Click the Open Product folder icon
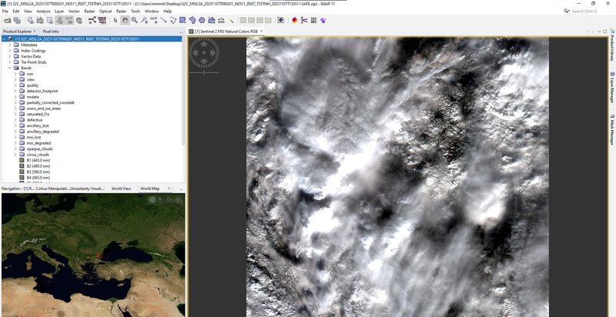 point(5,20)
